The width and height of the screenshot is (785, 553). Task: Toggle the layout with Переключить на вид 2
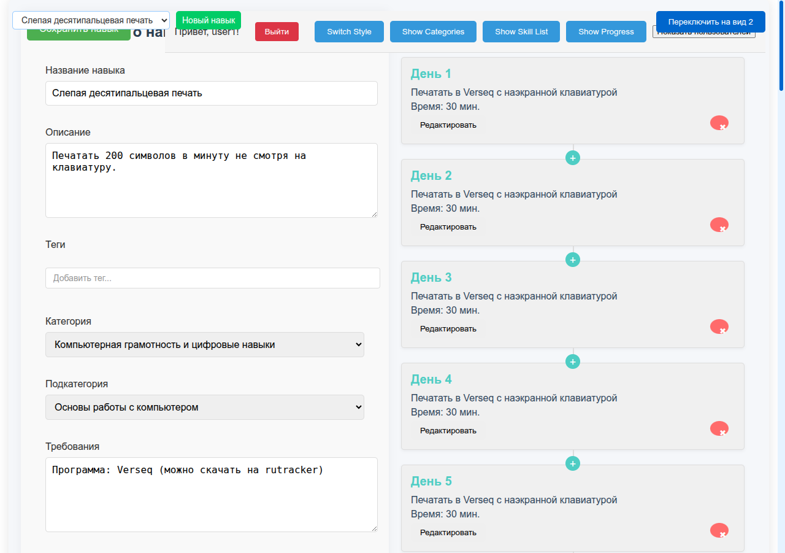pos(710,21)
